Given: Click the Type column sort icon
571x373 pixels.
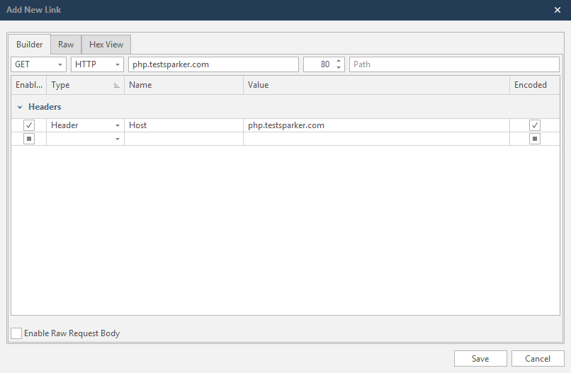Looking at the screenshot, I should [x=116, y=86].
